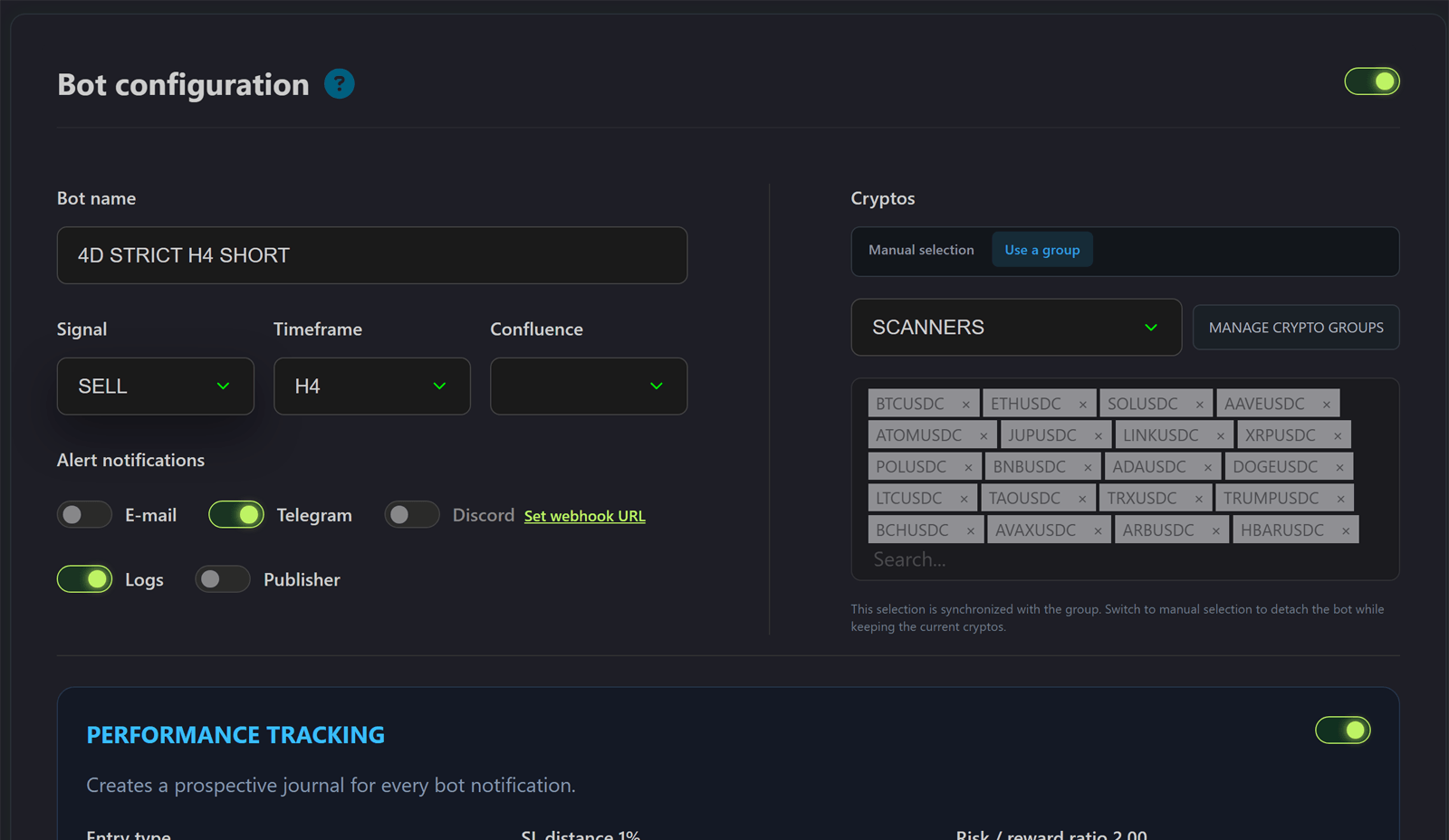
Task: Toggle the bot enabled switch in header
Action: point(1372,81)
